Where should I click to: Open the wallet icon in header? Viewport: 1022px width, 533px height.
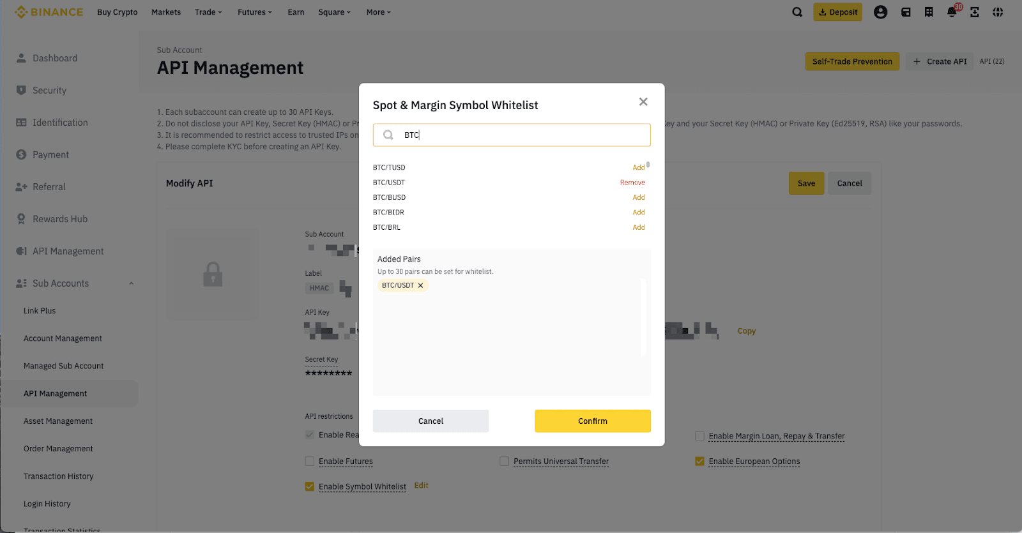point(906,12)
